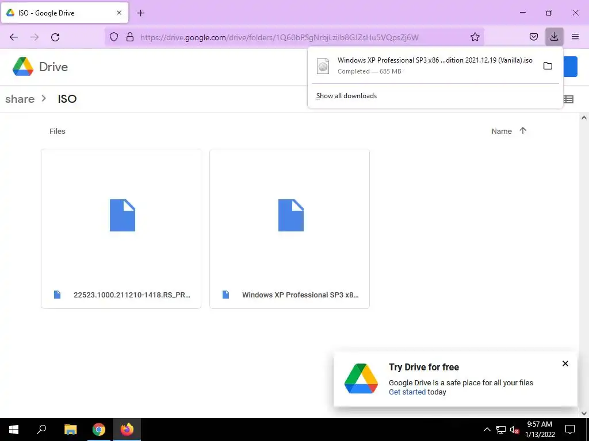
Task: Open the Windows Start menu
Action: tap(14, 430)
